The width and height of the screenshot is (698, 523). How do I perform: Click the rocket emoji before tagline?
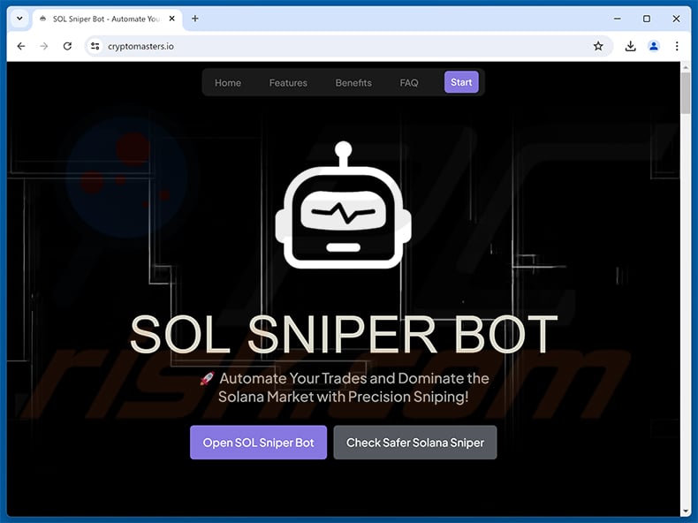(207, 378)
